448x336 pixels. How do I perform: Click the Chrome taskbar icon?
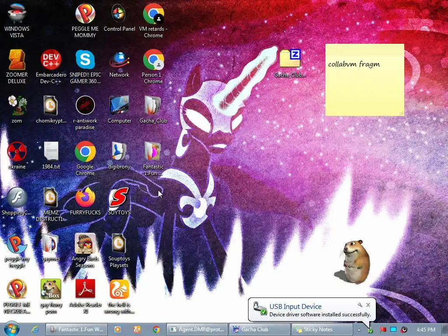[156, 329]
